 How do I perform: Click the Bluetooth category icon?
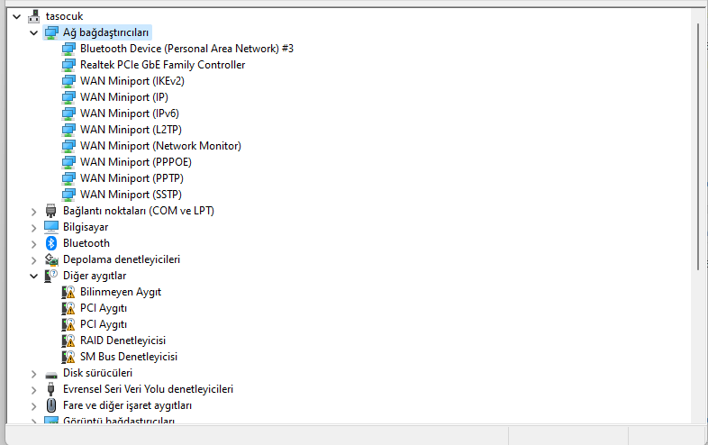coord(51,243)
